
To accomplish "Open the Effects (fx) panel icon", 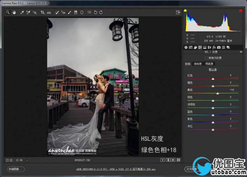I will 214,47.
